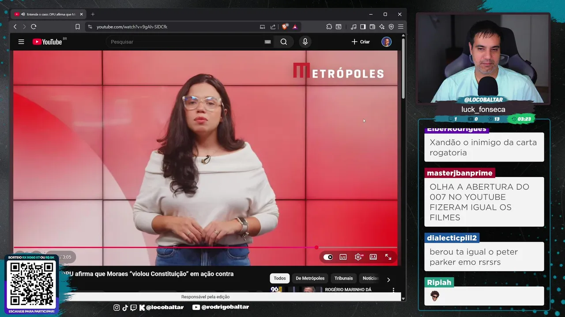The image size is (565, 317).
Task: Open the on-screen keyboard in search box
Action: point(267,42)
